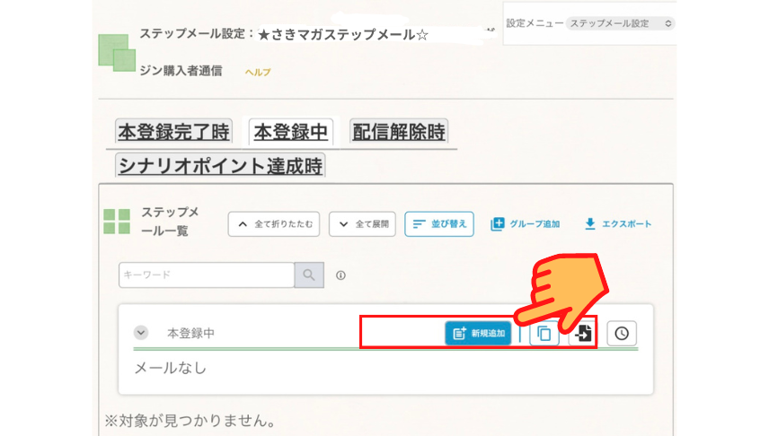Click the import file icon button

coord(583,334)
